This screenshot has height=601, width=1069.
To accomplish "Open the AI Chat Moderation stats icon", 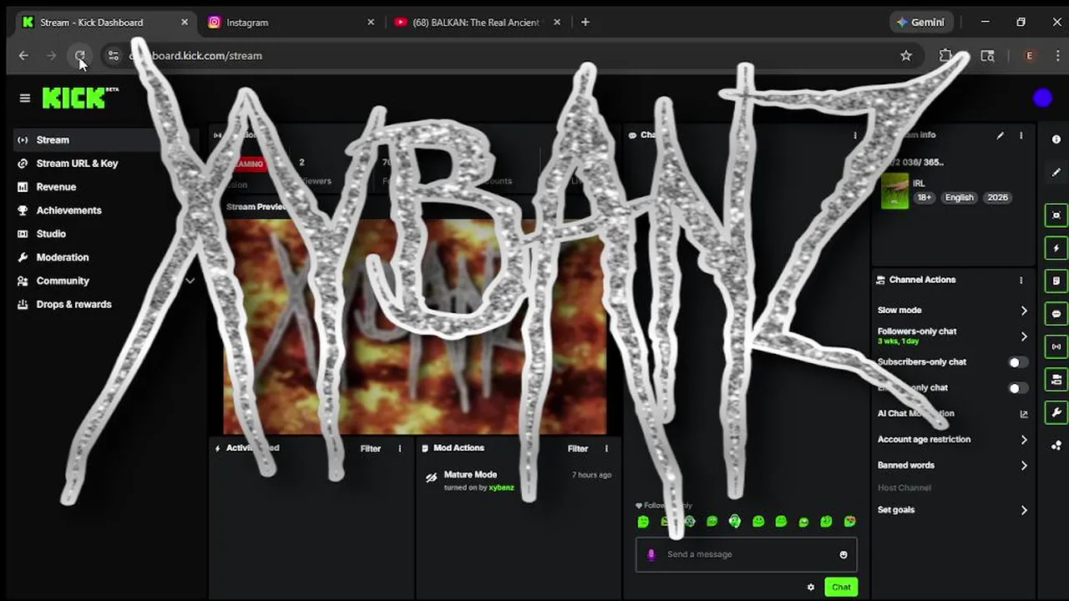I will click(x=1024, y=413).
